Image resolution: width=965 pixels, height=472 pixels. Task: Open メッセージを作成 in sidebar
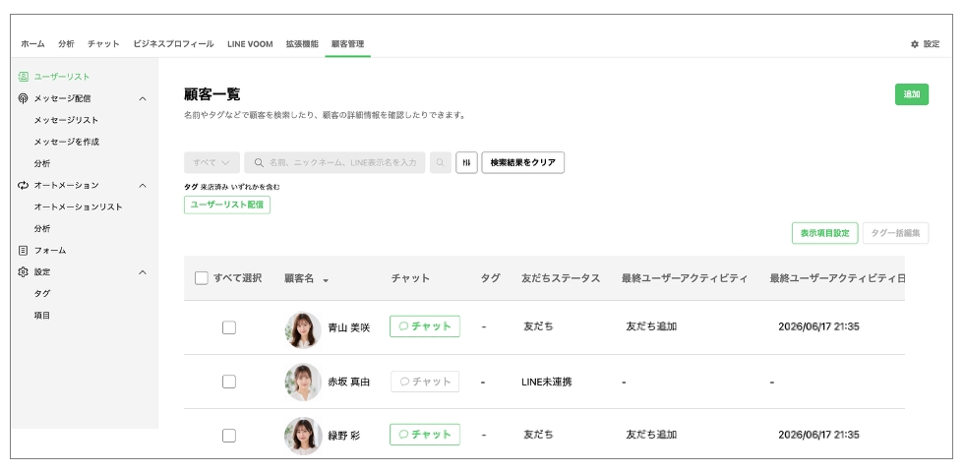click(67, 142)
